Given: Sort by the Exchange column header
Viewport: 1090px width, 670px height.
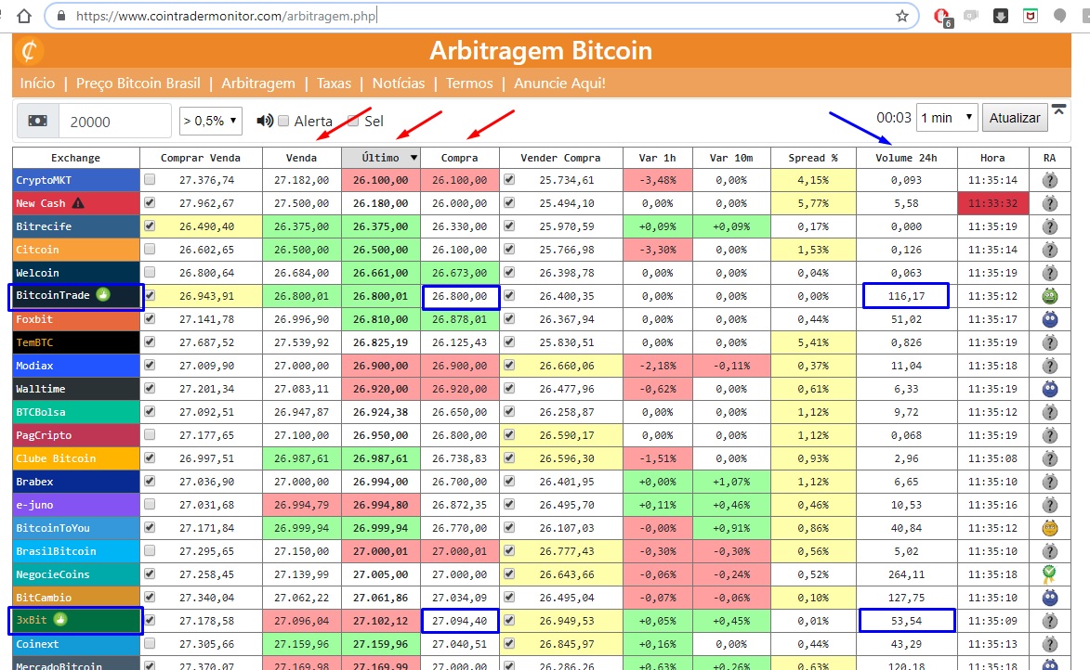Looking at the screenshot, I should pos(76,158).
